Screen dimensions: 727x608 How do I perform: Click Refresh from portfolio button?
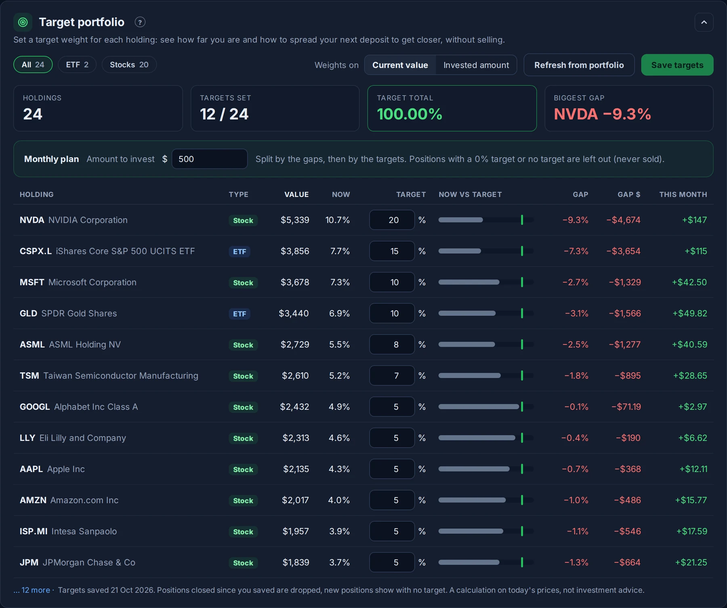click(x=579, y=65)
